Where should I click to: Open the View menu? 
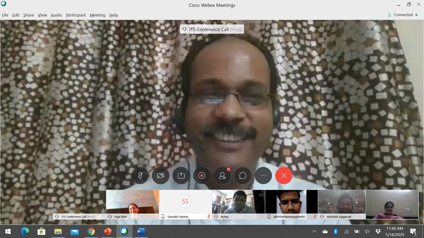point(42,15)
